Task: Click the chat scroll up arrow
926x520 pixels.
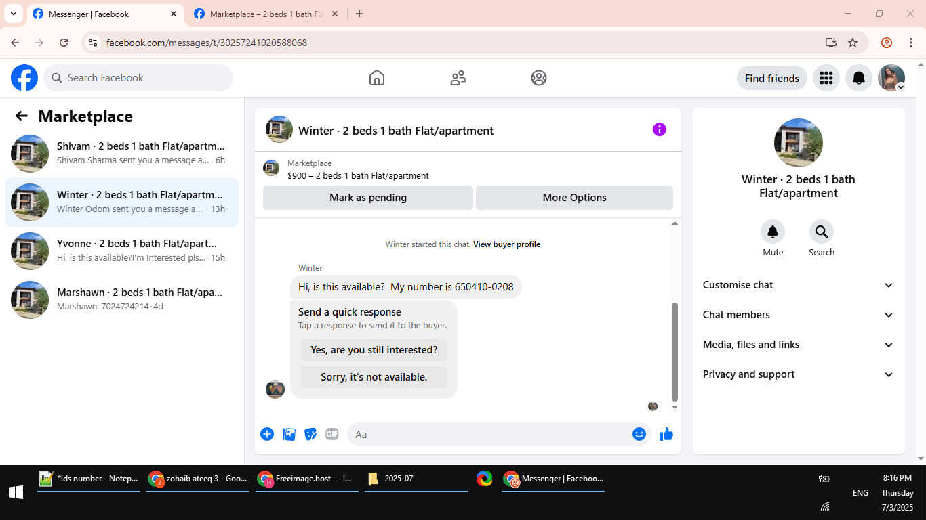Action: coord(675,223)
